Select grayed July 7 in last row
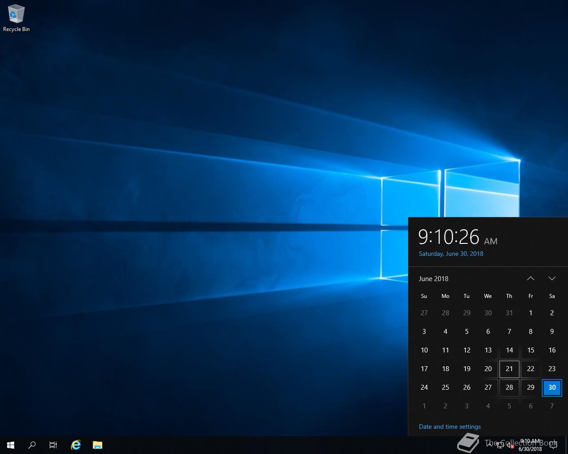This screenshot has width=568, height=454. coord(552,406)
